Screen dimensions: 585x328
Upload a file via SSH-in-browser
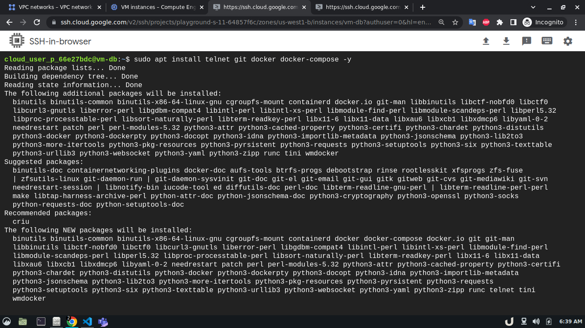pyautogui.click(x=486, y=41)
